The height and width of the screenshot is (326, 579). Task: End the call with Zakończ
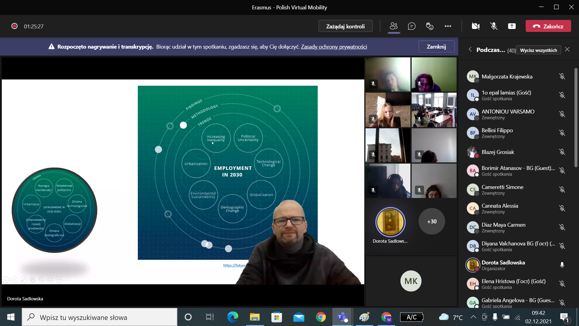pyautogui.click(x=548, y=26)
